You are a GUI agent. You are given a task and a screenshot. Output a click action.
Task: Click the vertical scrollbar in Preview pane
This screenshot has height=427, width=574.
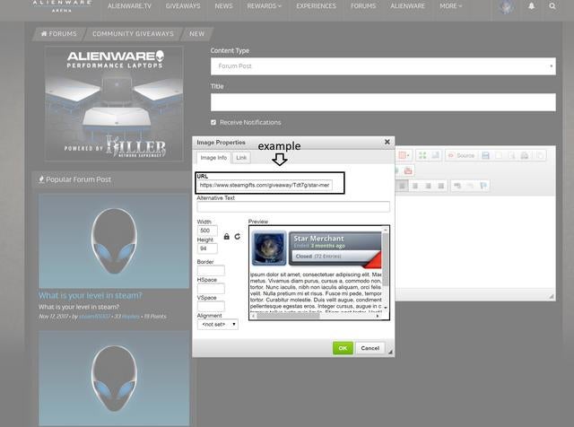click(385, 260)
